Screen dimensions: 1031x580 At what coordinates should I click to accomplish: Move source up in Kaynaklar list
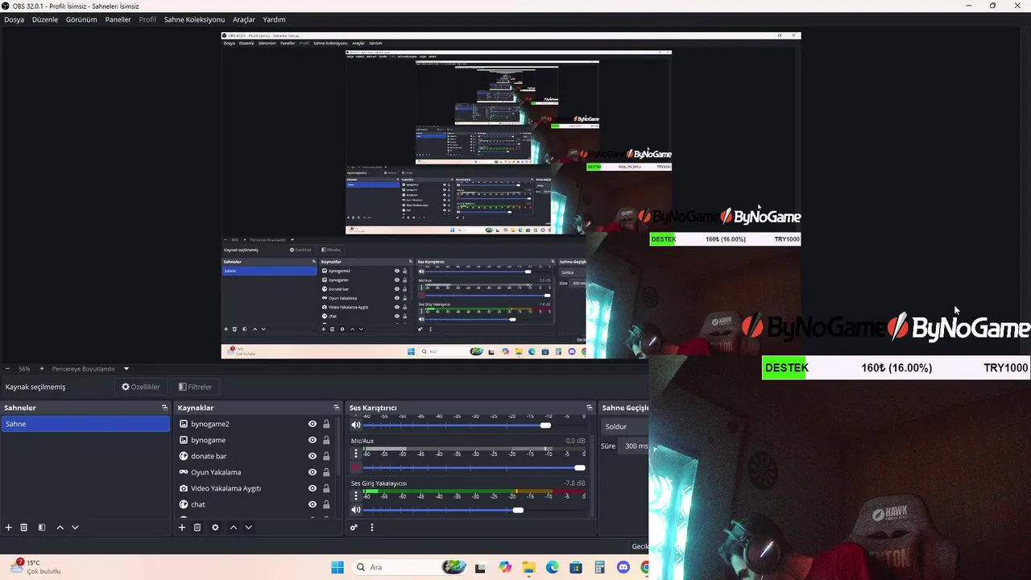tap(234, 528)
